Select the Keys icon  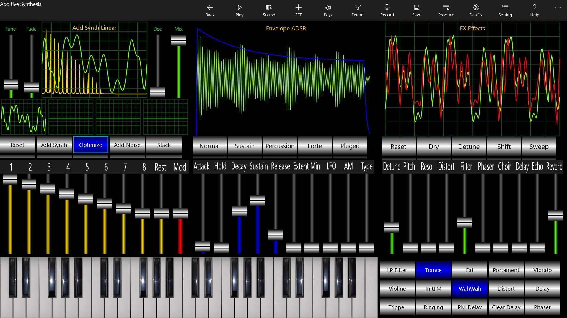328,10
